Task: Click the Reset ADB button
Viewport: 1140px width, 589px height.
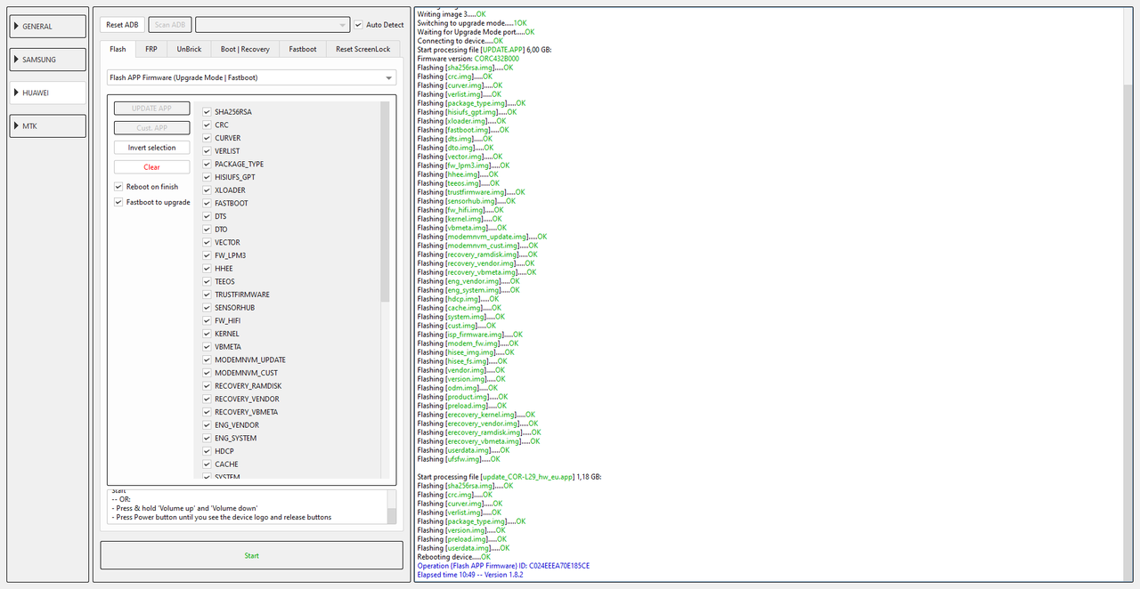Action: (121, 25)
